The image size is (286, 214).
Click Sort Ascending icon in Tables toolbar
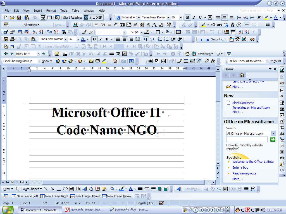pos(241,32)
